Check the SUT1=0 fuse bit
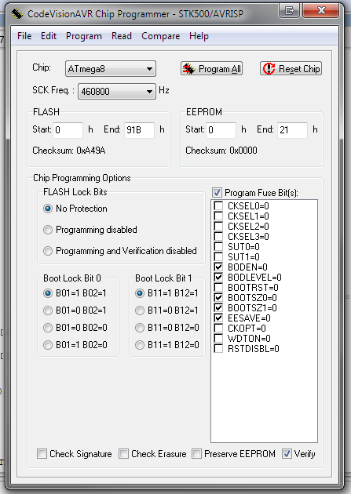351x494 pixels. [x=218, y=256]
